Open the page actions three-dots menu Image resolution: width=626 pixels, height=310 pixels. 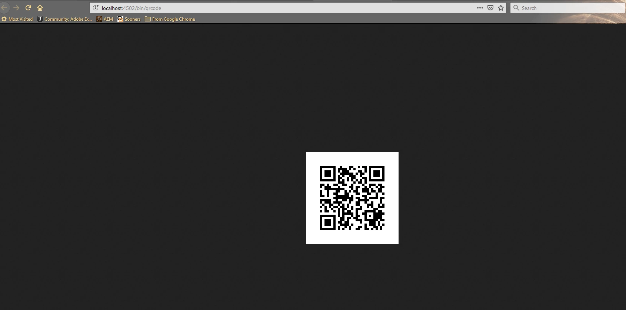(x=480, y=8)
